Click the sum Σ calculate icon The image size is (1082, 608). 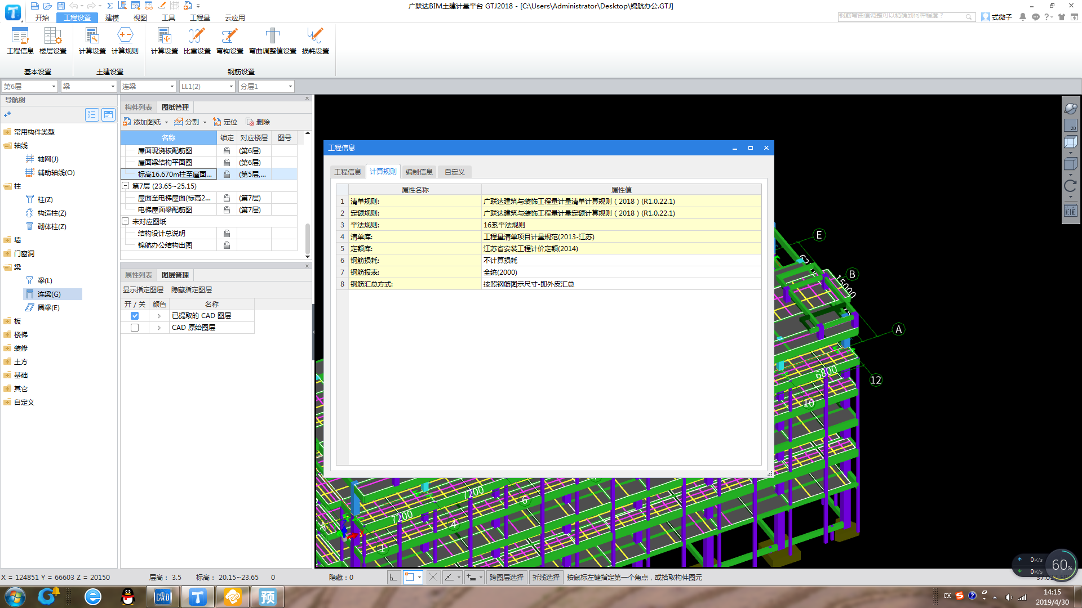coord(110,6)
